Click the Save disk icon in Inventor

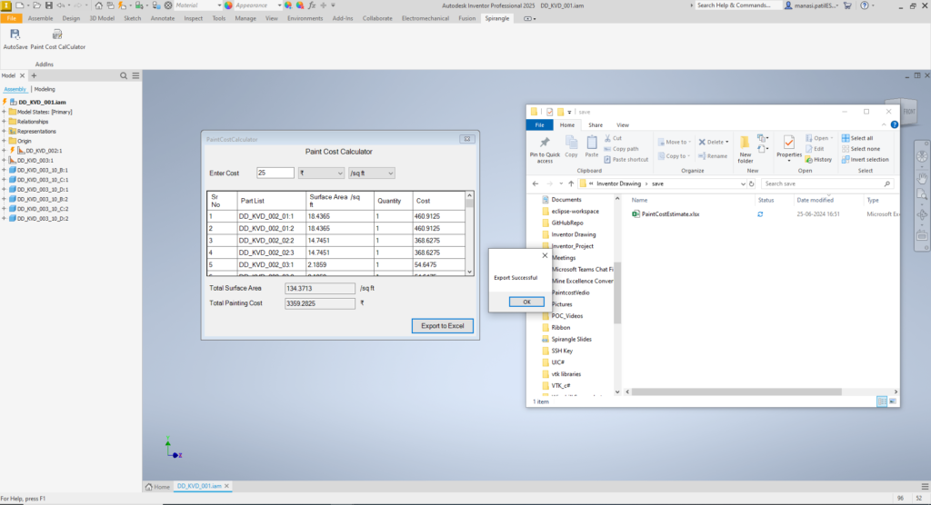[49, 5]
